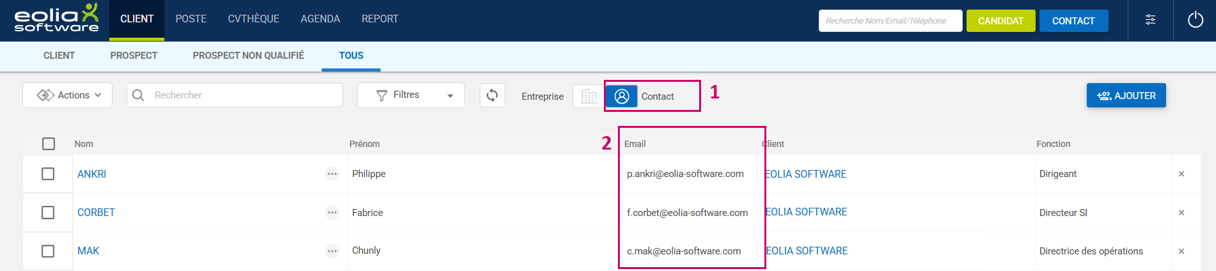
Task: Open the three-dots menu for CORBET
Action: [332, 213]
